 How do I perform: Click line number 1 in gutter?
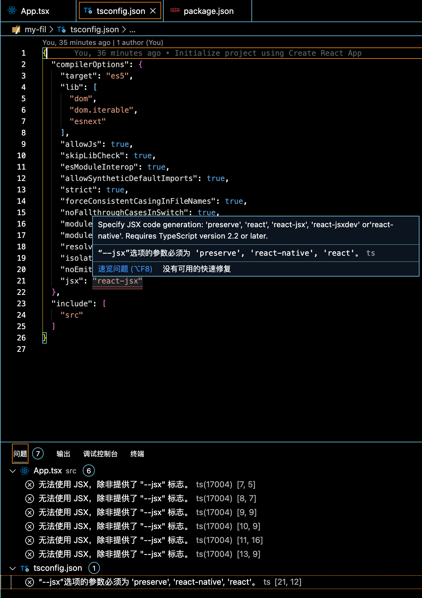pyautogui.click(x=23, y=53)
